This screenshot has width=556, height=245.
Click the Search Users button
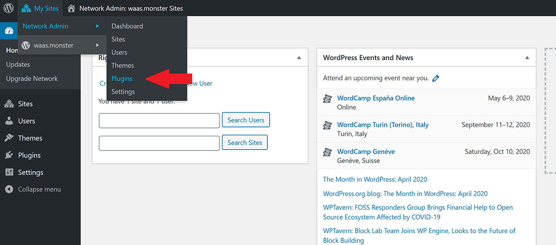pyautogui.click(x=246, y=120)
